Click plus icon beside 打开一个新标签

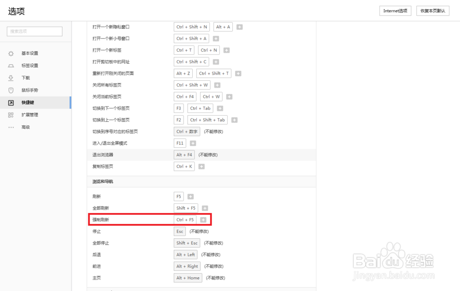226,50
